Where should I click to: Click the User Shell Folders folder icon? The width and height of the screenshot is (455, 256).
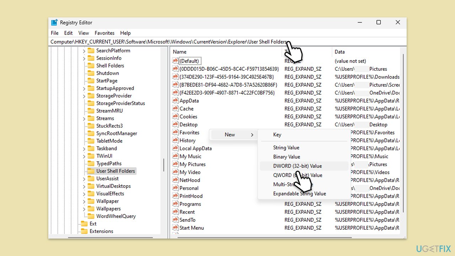[91, 171]
